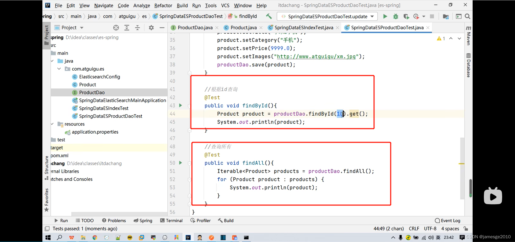515x242 pixels.
Task: Click the warning indicator in editor
Action: pos(441,39)
